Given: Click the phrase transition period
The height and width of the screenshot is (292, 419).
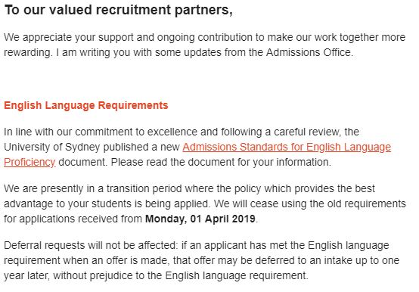Looking at the screenshot, I should pyautogui.click(x=144, y=189).
